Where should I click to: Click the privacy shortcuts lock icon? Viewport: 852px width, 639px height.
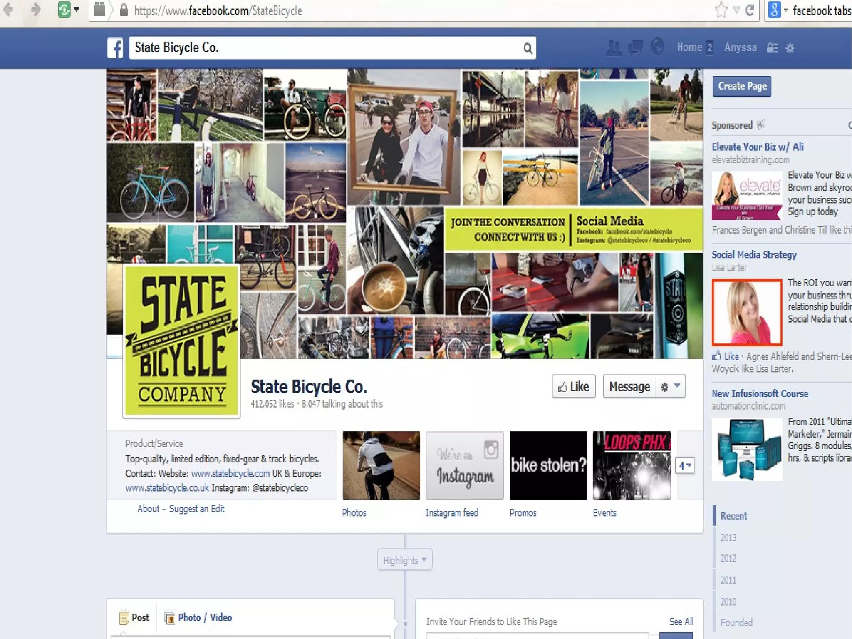(x=772, y=48)
